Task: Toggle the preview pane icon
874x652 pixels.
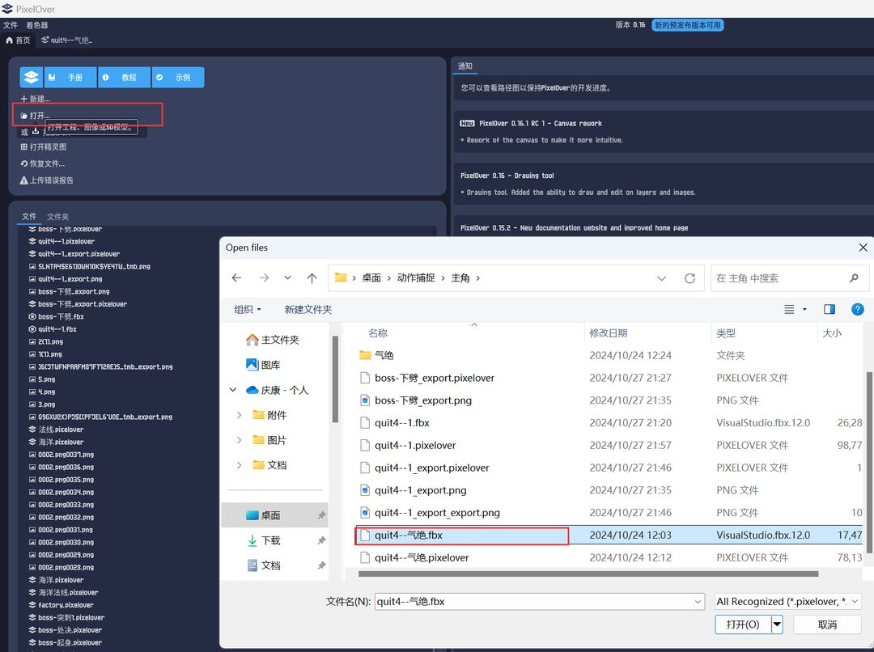Action: coord(829,309)
